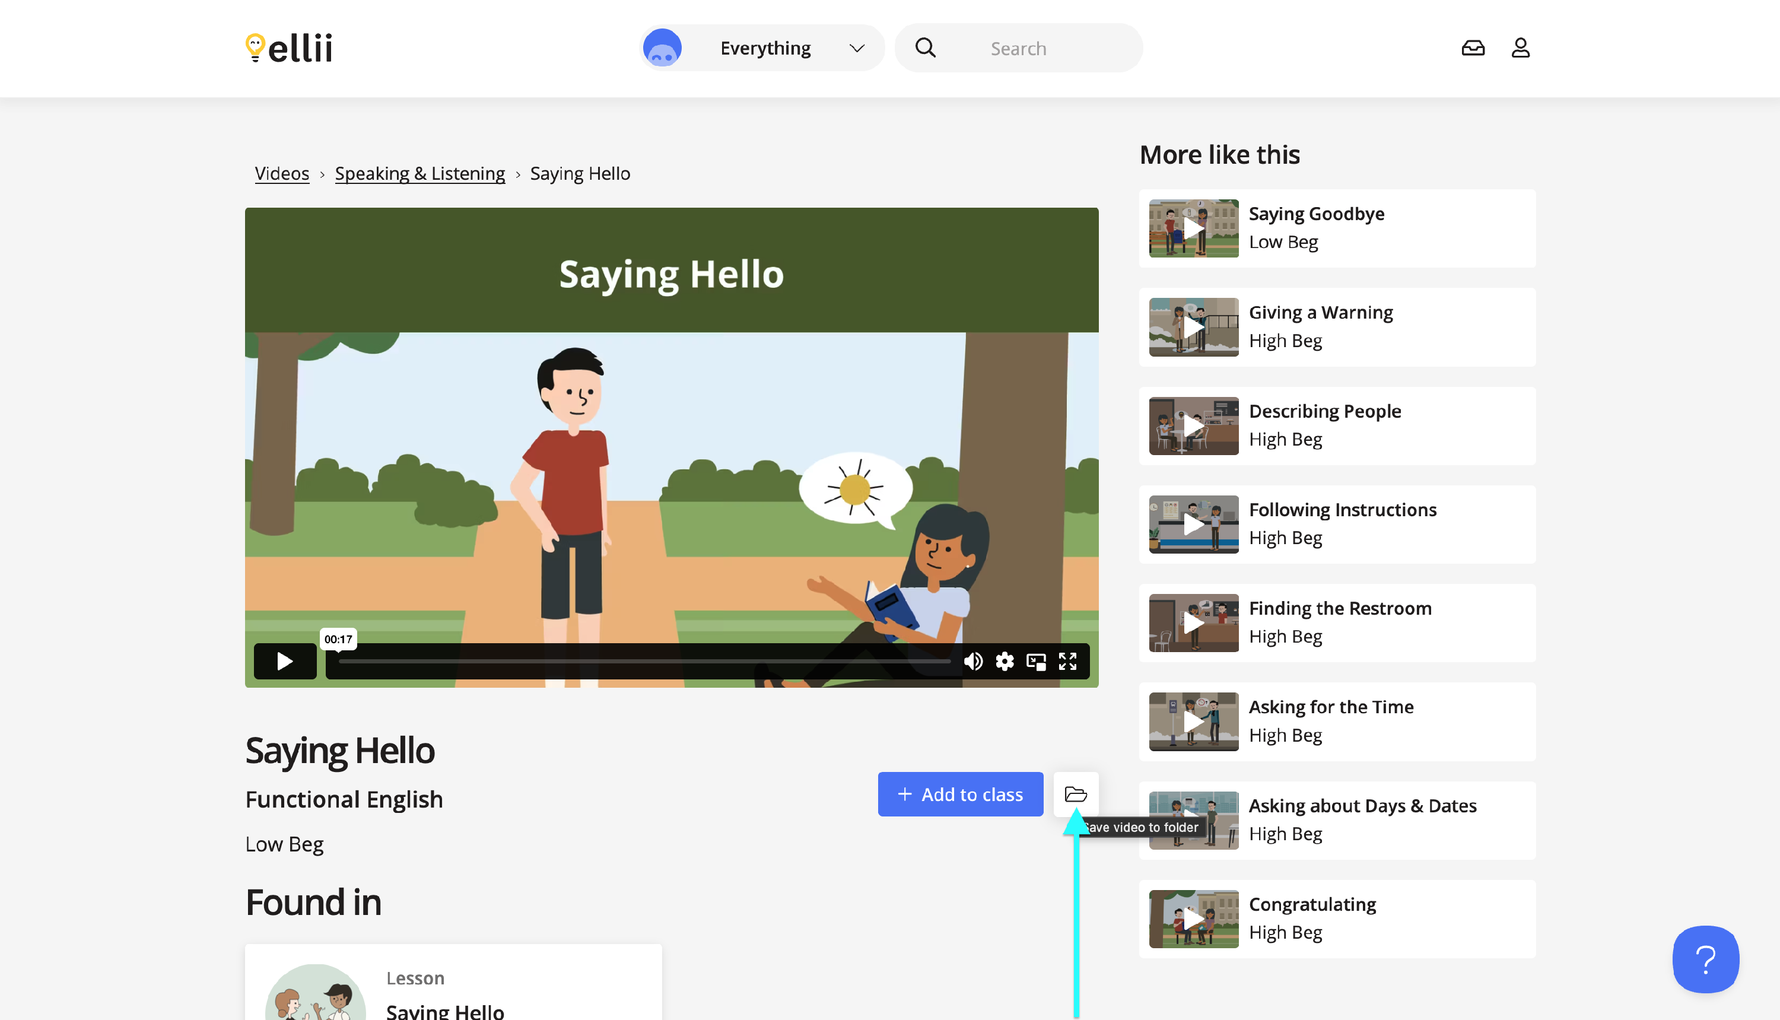Viewport: 1780px width, 1020px height.
Task: Go to Speaking & Listening breadcrumb
Action: tap(419, 173)
